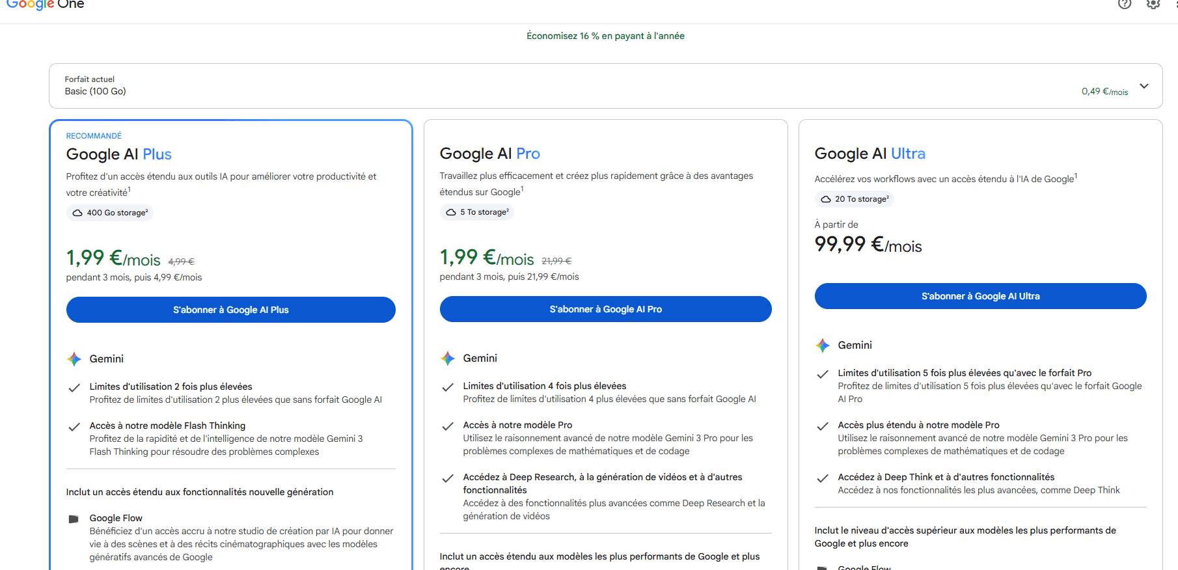Click the cloud icon on 400 Go storage chip

77,213
